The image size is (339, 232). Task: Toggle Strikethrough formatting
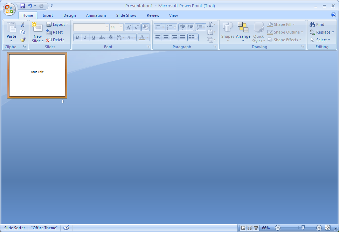tap(102, 37)
